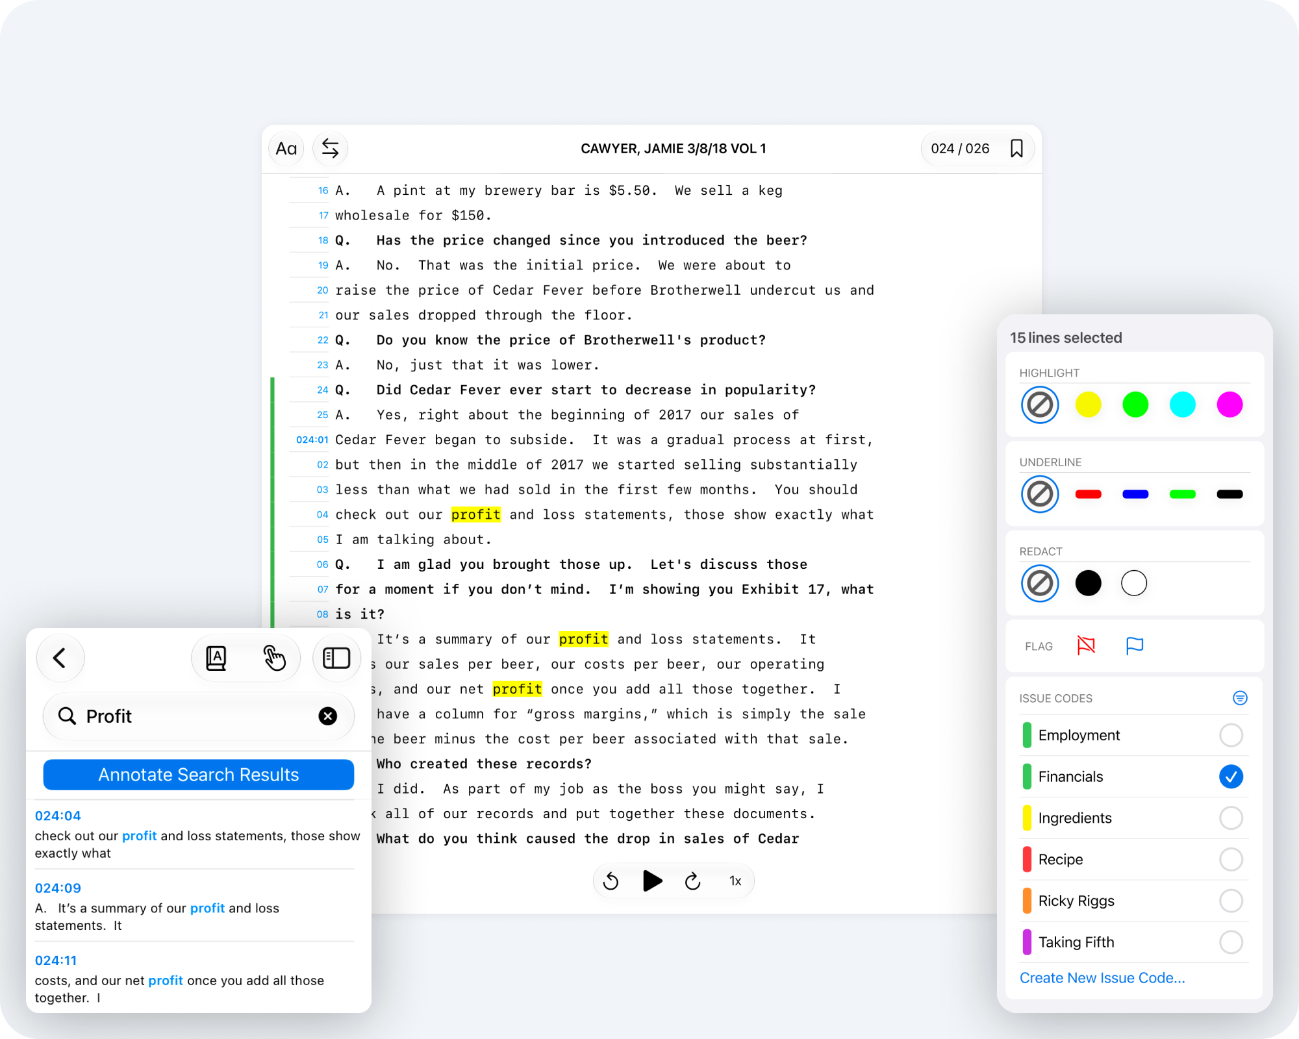Image resolution: width=1299 pixels, height=1039 pixels.
Task: Open the issue codes filter icon
Action: pyautogui.click(x=1240, y=698)
